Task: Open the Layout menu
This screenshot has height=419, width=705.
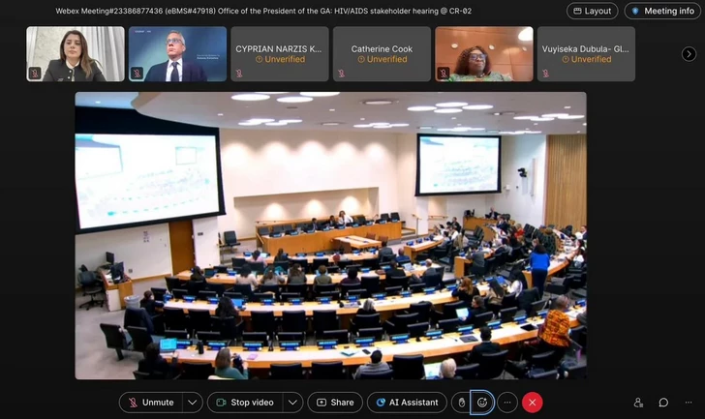Action: tap(592, 11)
